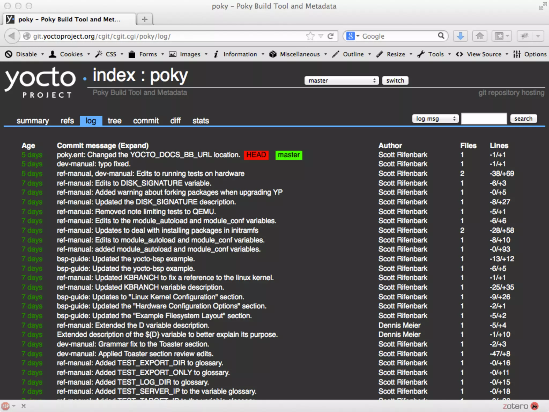Click the Google search magnifier icon
549x412 pixels.
(441, 36)
